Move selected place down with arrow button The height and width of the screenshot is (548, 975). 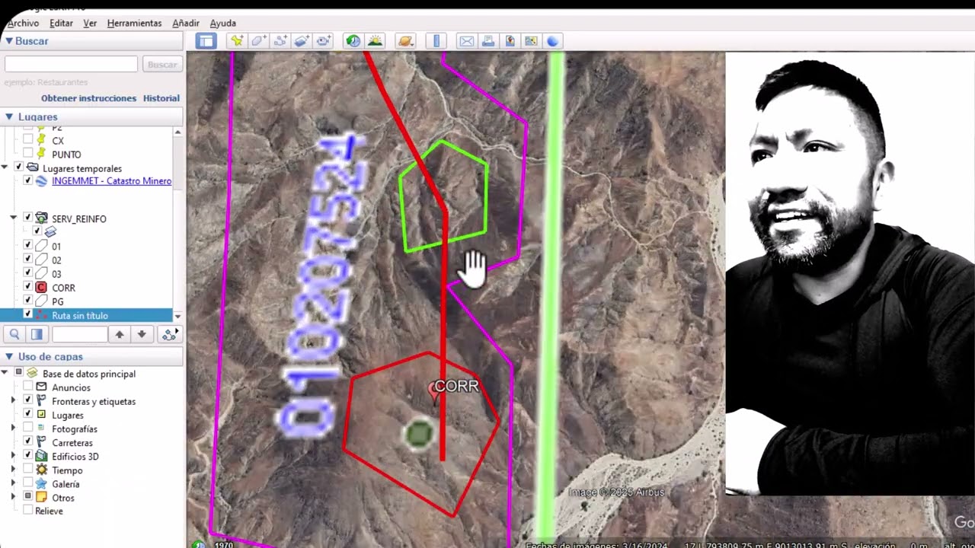click(x=142, y=334)
